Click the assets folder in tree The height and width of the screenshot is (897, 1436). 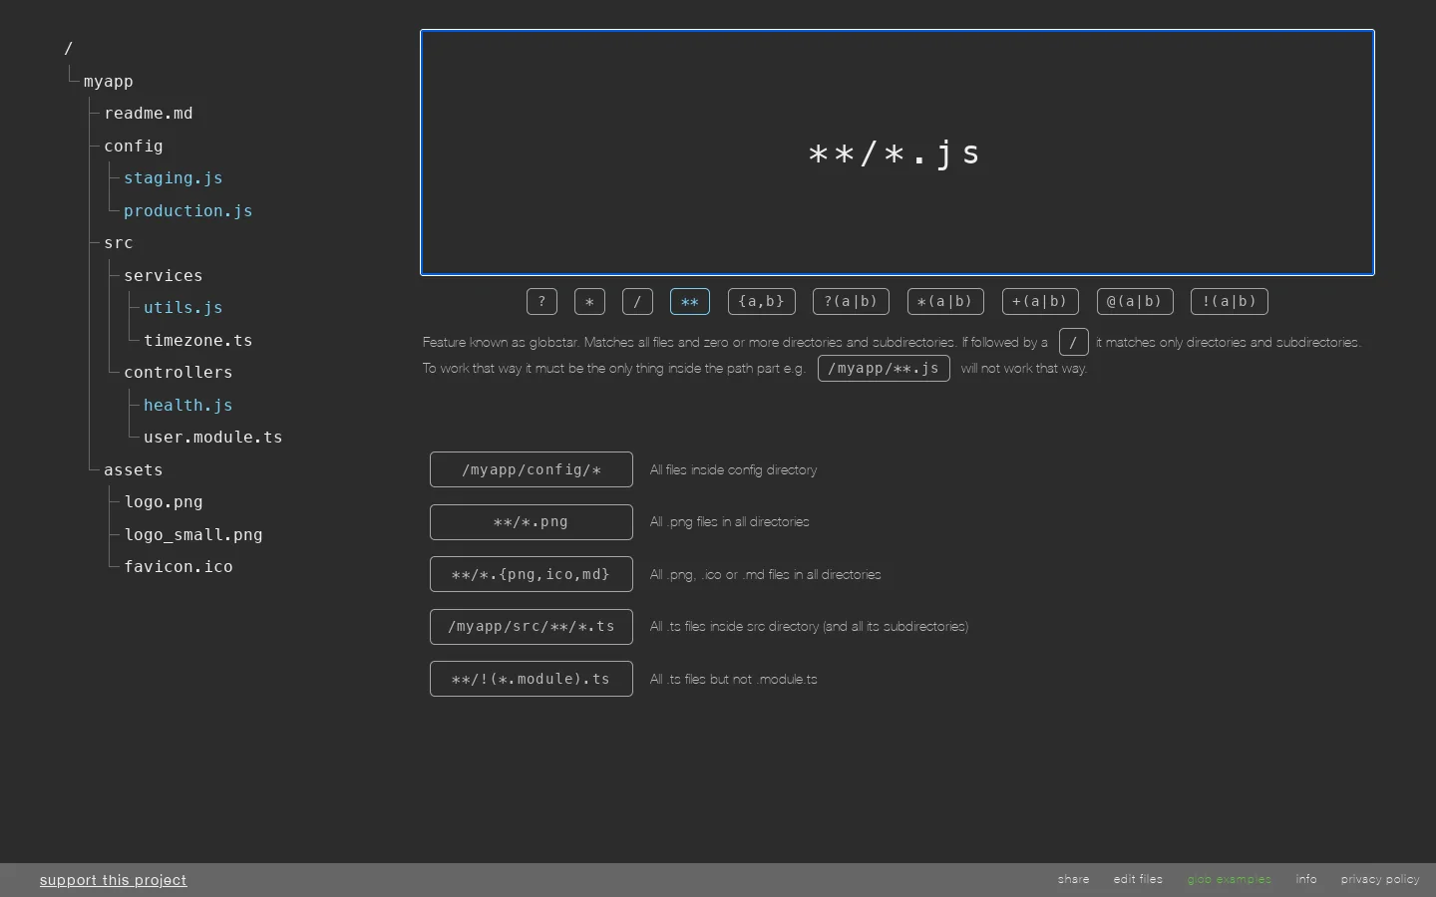[x=134, y=469]
